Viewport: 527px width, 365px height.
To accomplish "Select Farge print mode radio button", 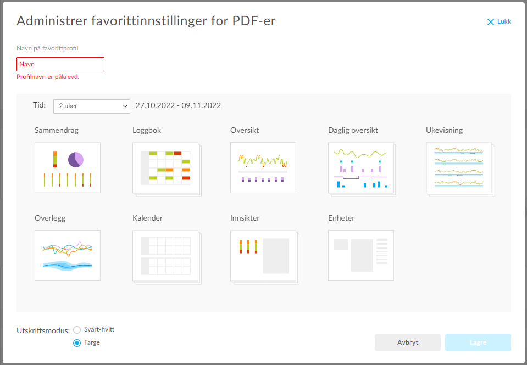I will click(x=77, y=342).
